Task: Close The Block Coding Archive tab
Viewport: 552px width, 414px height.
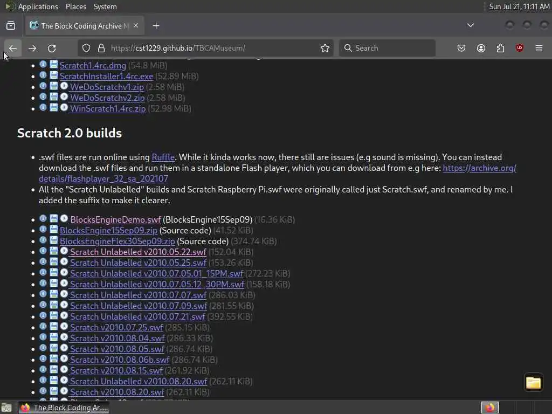Action: tap(136, 26)
